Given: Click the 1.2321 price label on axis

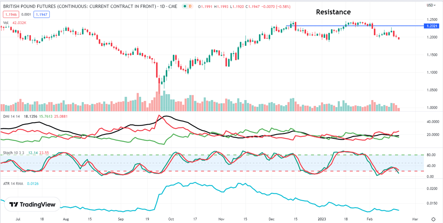Looking at the screenshot, I should pos(431,26).
